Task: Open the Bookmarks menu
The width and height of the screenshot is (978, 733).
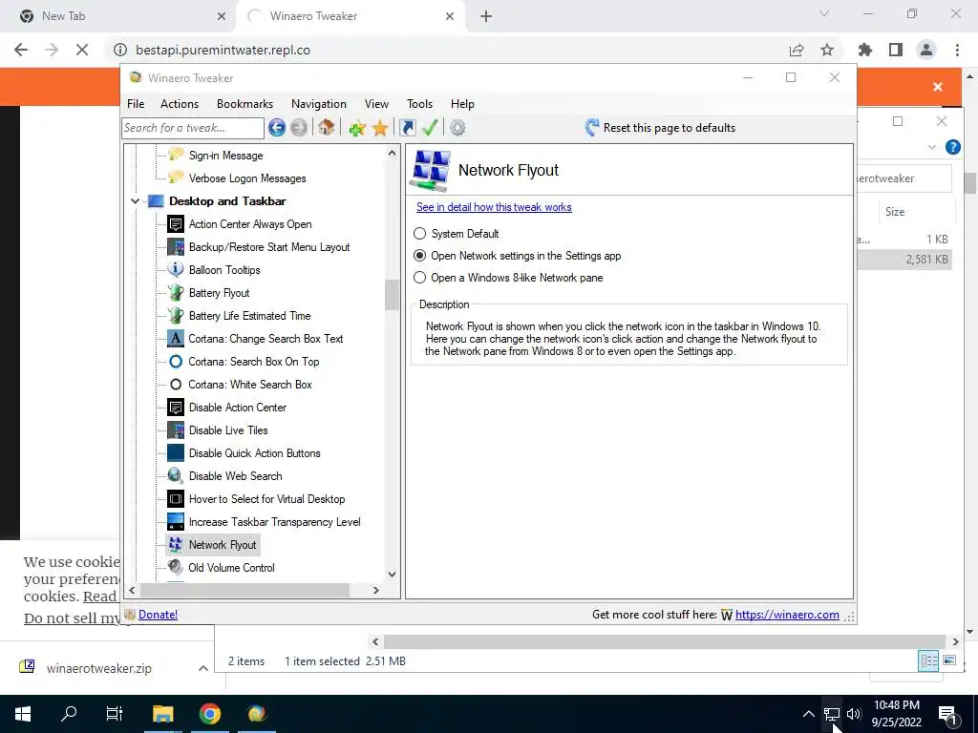Action: pyautogui.click(x=245, y=104)
